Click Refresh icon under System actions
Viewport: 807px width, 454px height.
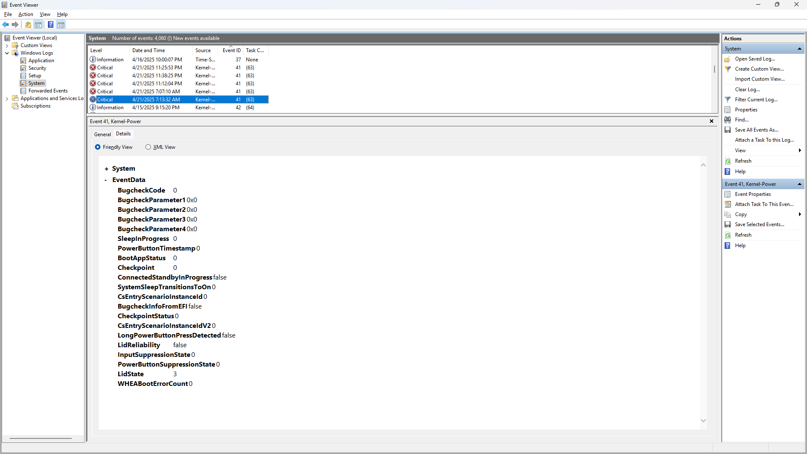click(x=728, y=161)
